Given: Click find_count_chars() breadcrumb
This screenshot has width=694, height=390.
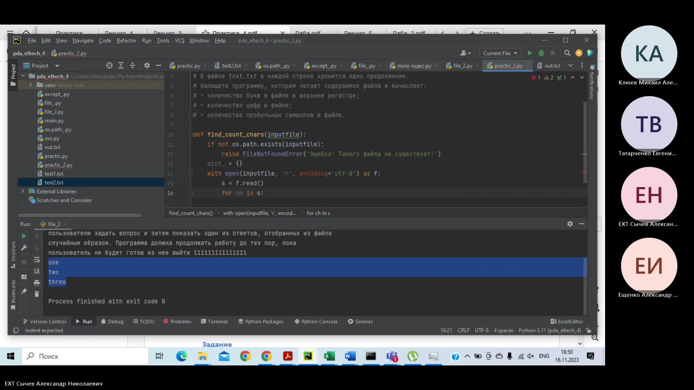Looking at the screenshot, I should [x=190, y=213].
